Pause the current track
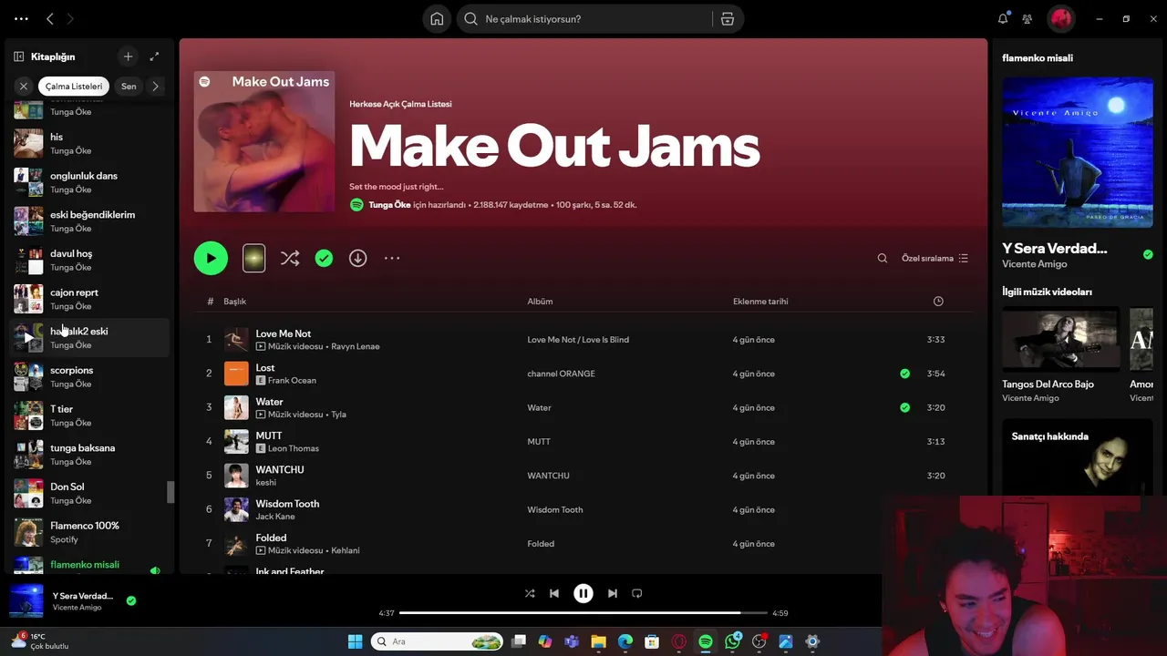1167x656 pixels. pos(583,593)
